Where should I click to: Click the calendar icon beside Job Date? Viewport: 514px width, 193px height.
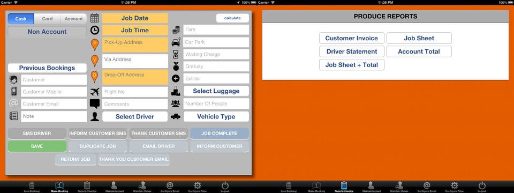[94, 18]
